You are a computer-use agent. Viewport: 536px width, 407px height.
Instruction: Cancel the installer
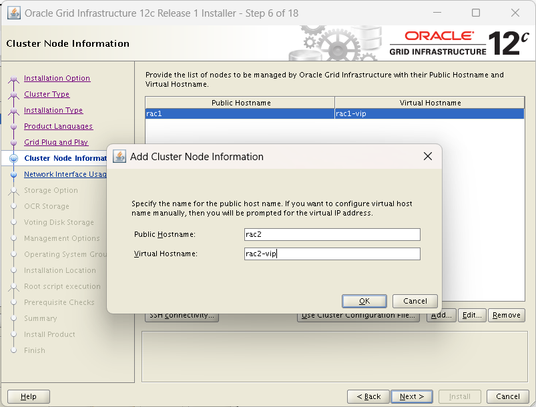pos(507,396)
